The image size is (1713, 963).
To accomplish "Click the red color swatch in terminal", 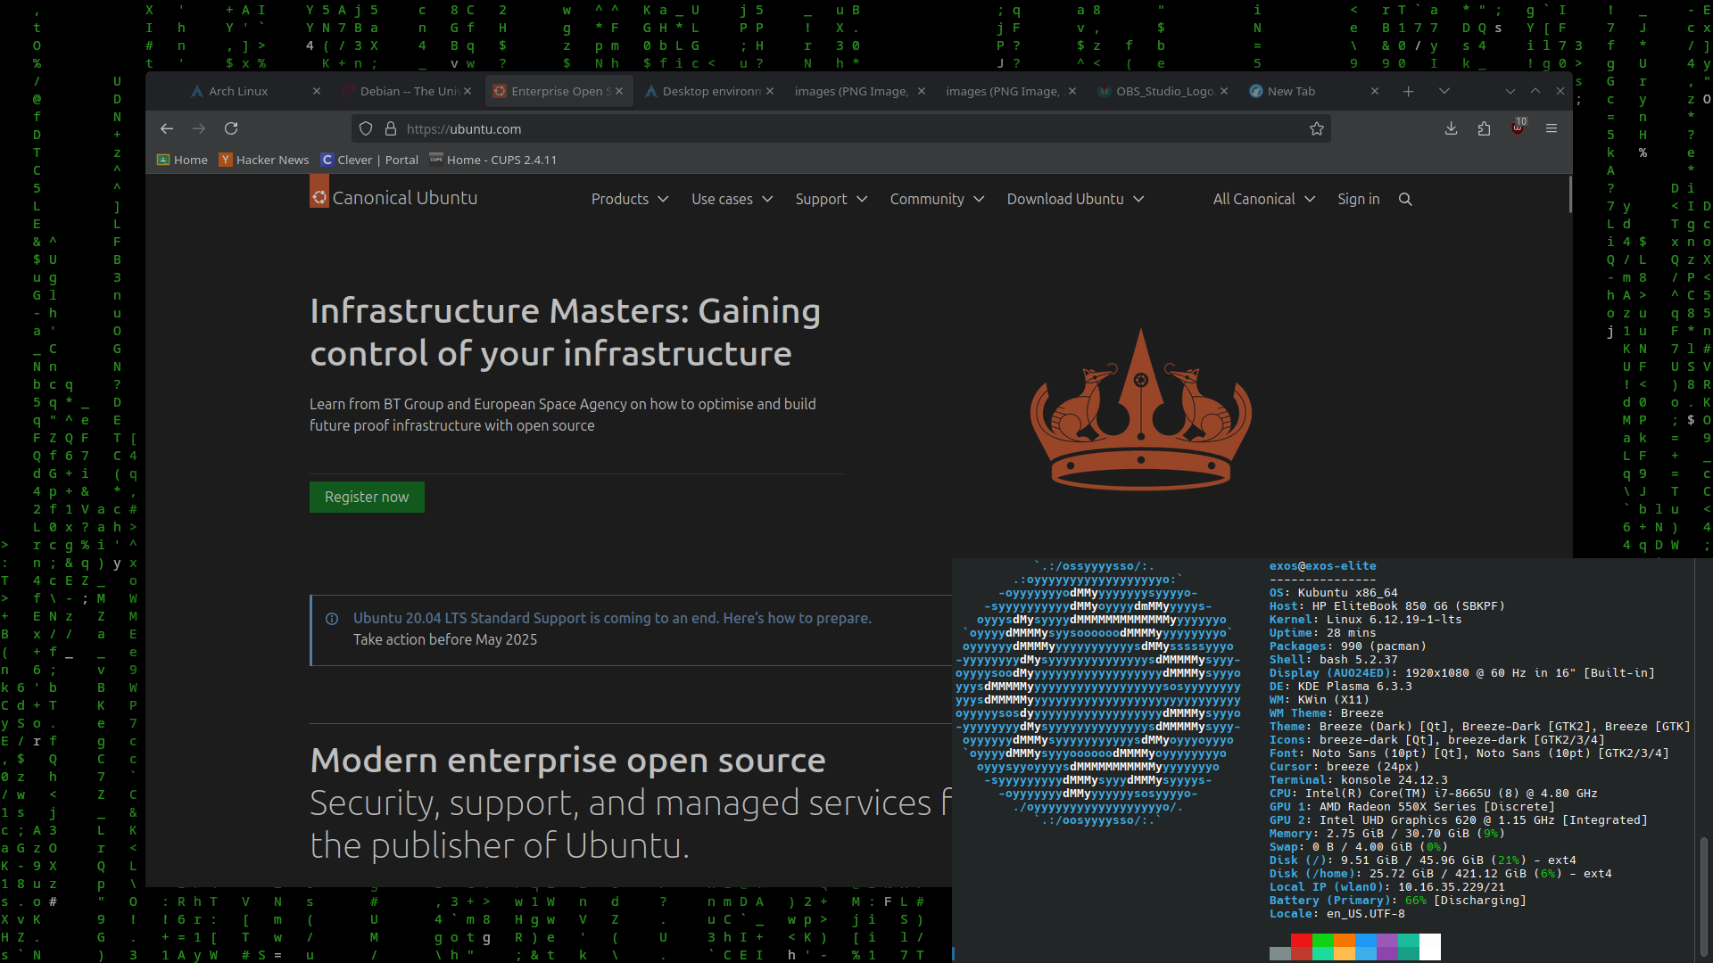I will pyautogui.click(x=1301, y=942).
